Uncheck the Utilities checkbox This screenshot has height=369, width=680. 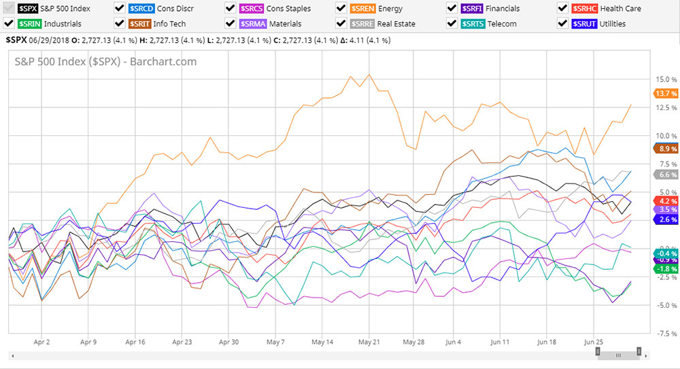(562, 23)
